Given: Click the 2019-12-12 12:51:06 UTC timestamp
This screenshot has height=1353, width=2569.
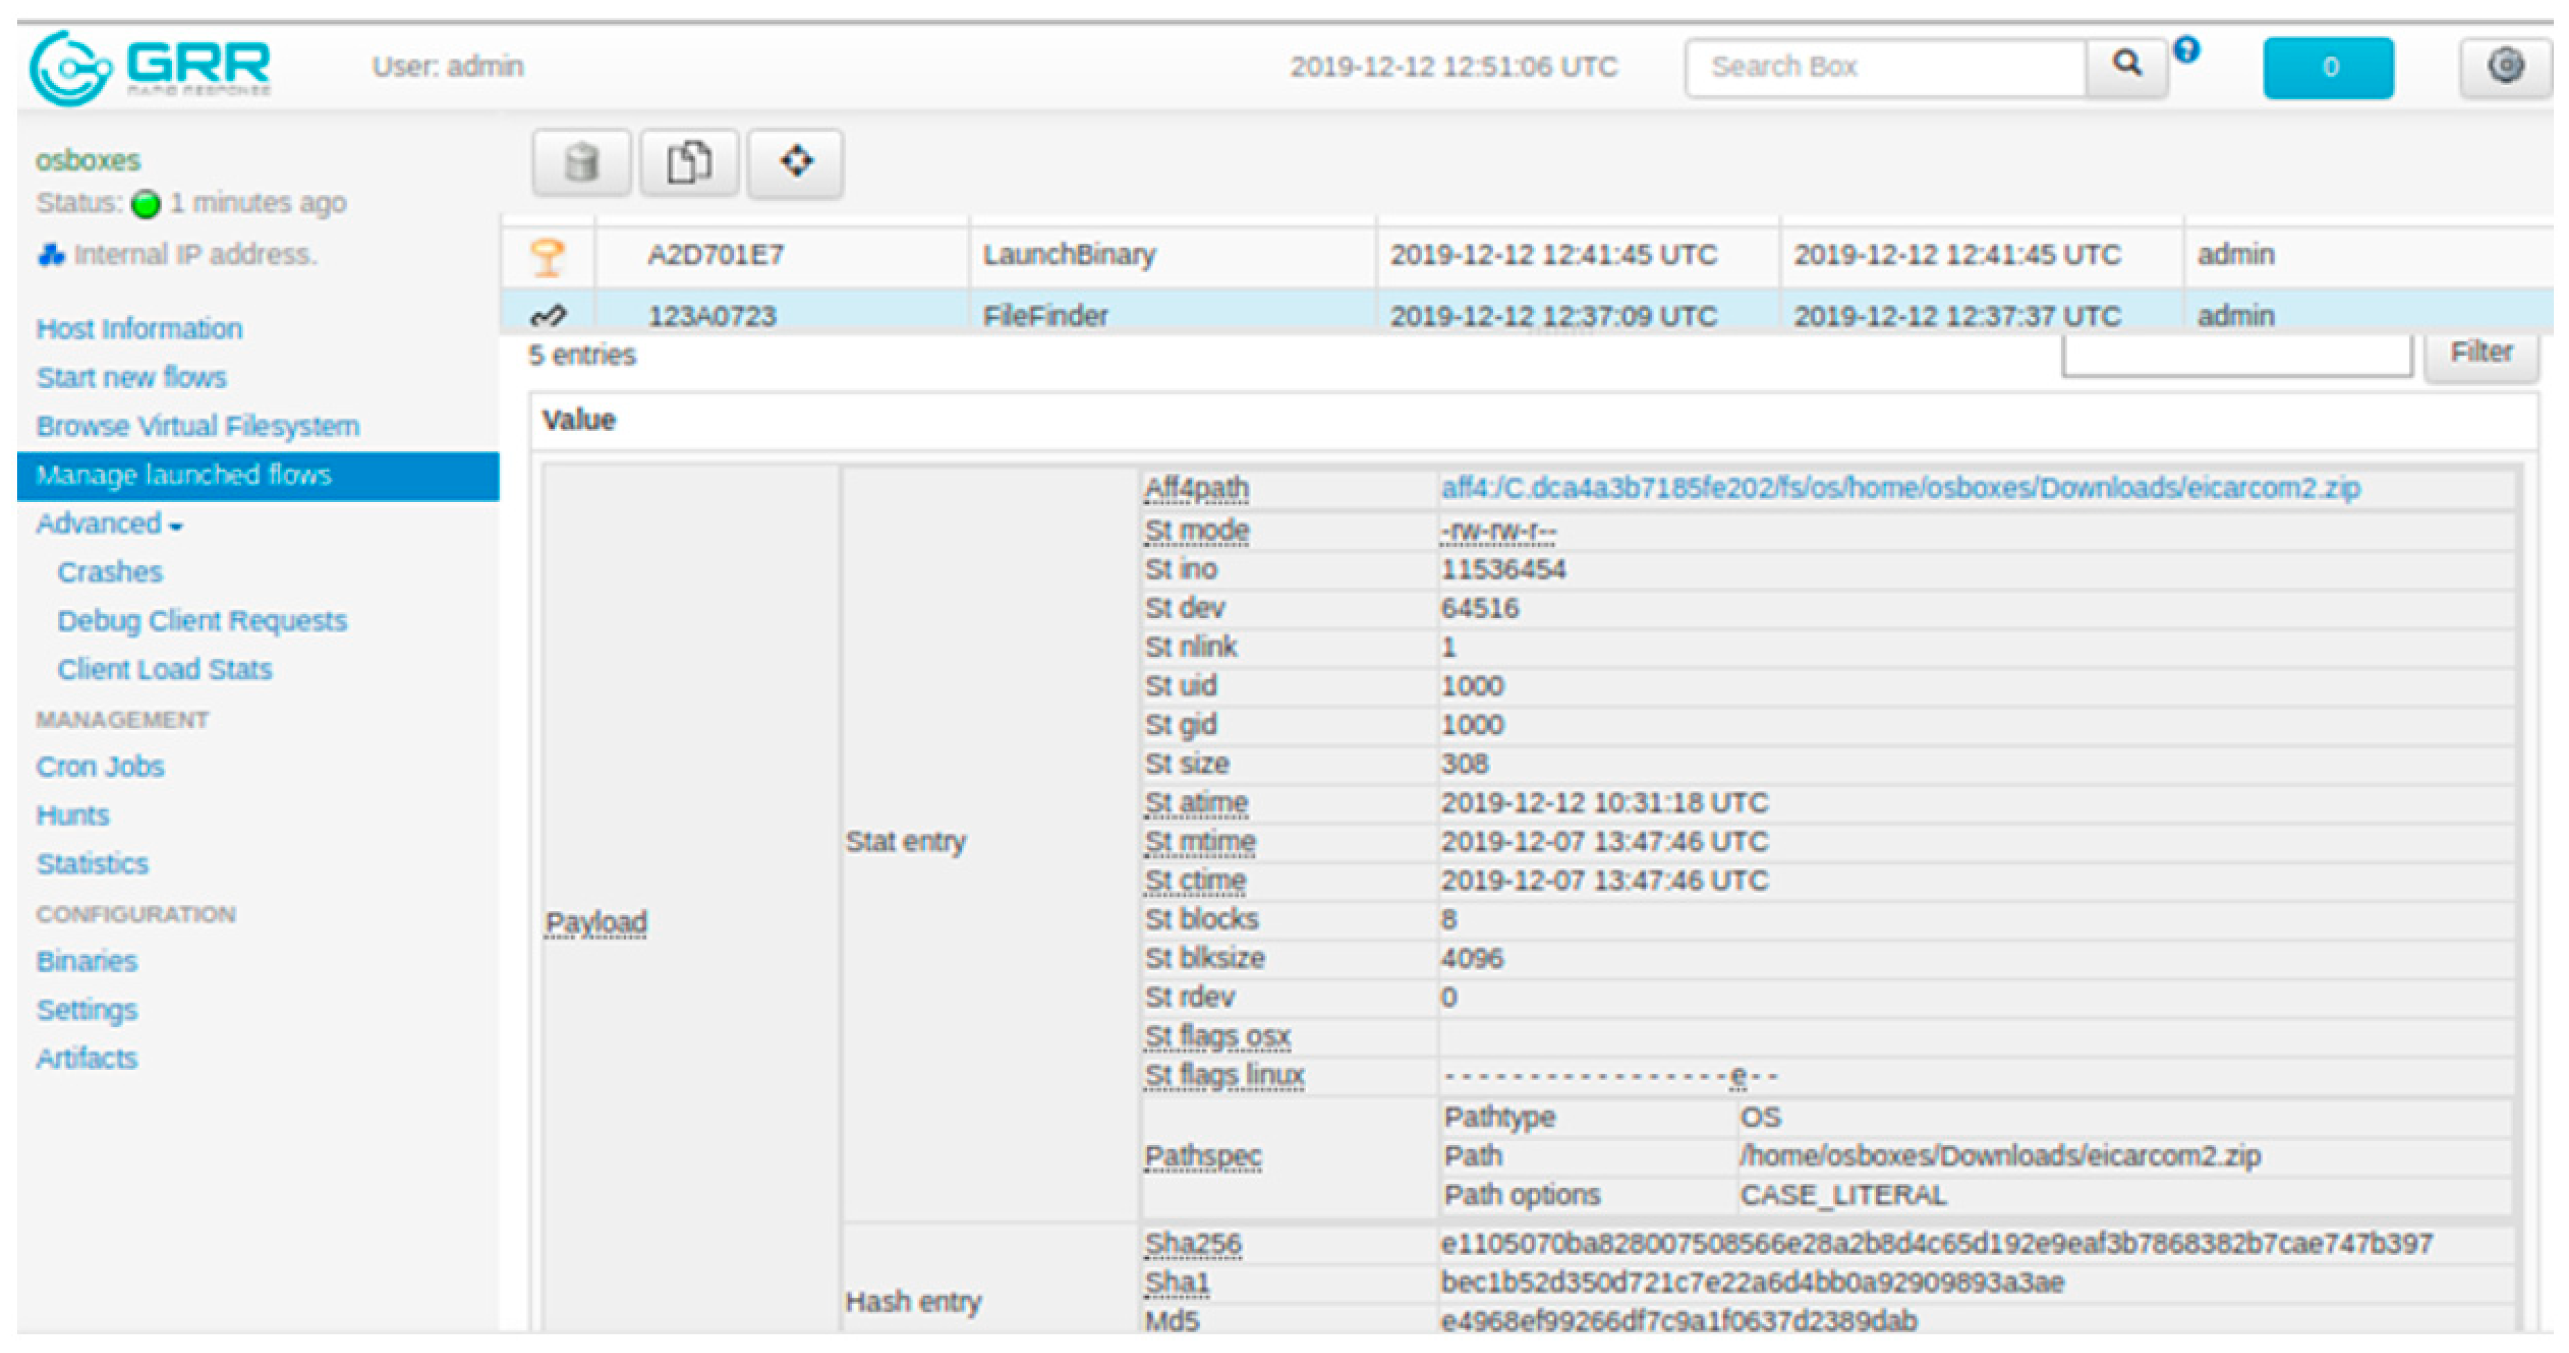Looking at the screenshot, I should (1453, 67).
